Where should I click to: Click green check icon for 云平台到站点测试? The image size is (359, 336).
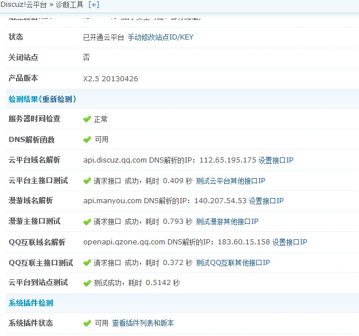pos(87,283)
